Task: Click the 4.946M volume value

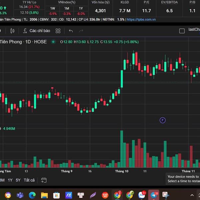Action: (x=9, y=129)
